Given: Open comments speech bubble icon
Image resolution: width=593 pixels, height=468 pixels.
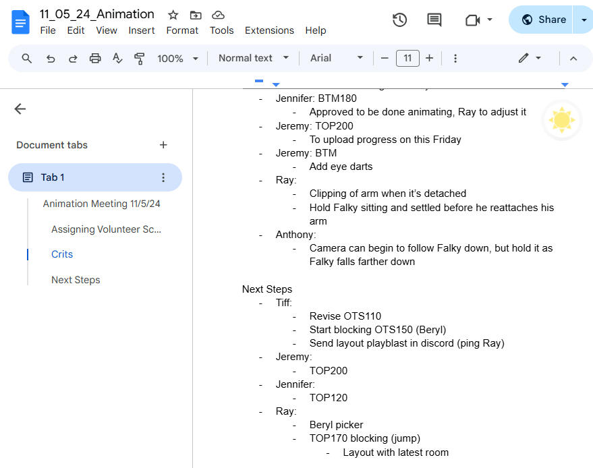Looking at the screenshot, I should pos(434,20).
